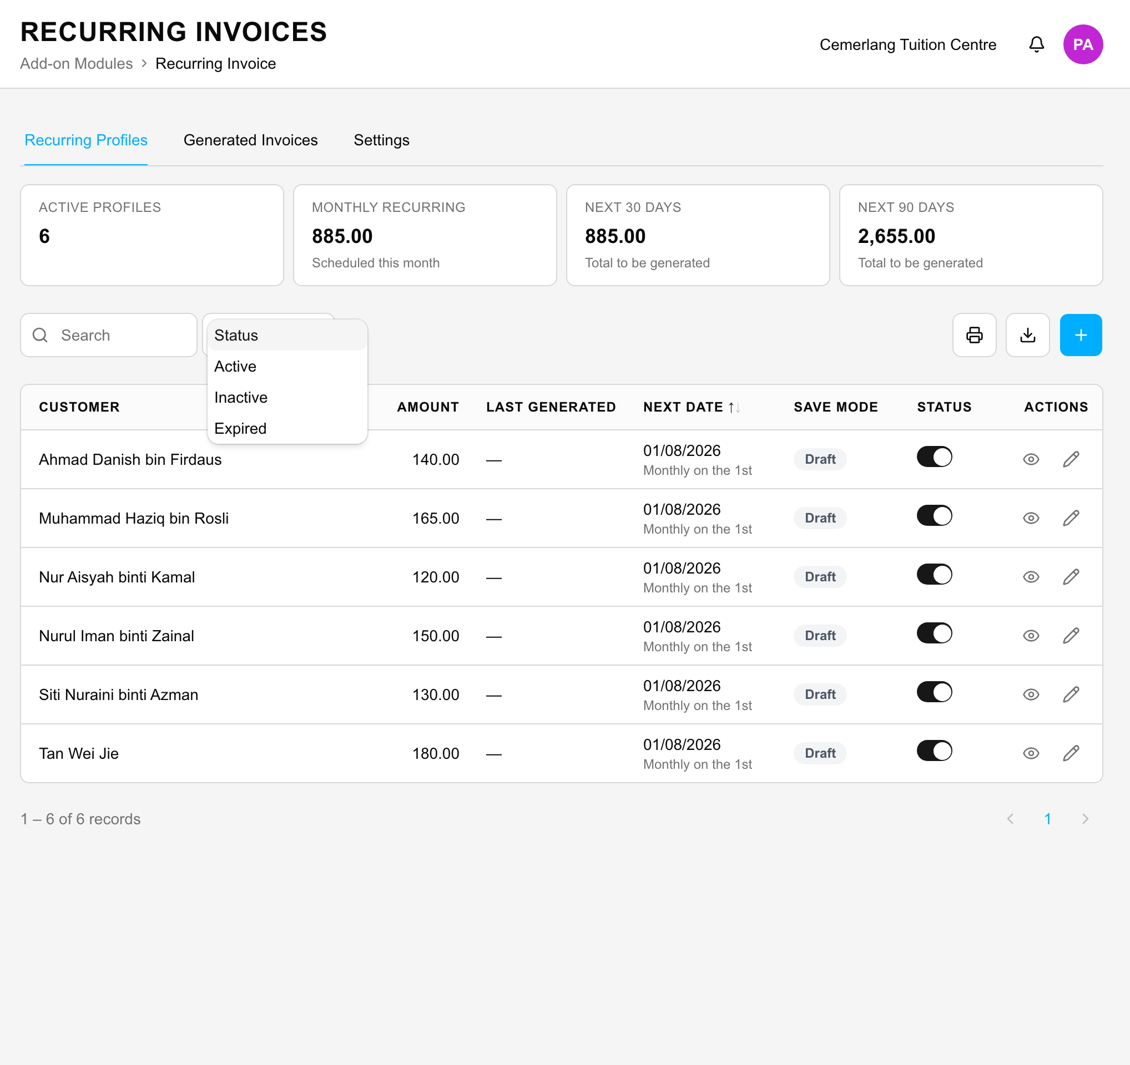1130x1065 pixels.
Task: Open the notifications bell
Action: tap(1036, 44)
